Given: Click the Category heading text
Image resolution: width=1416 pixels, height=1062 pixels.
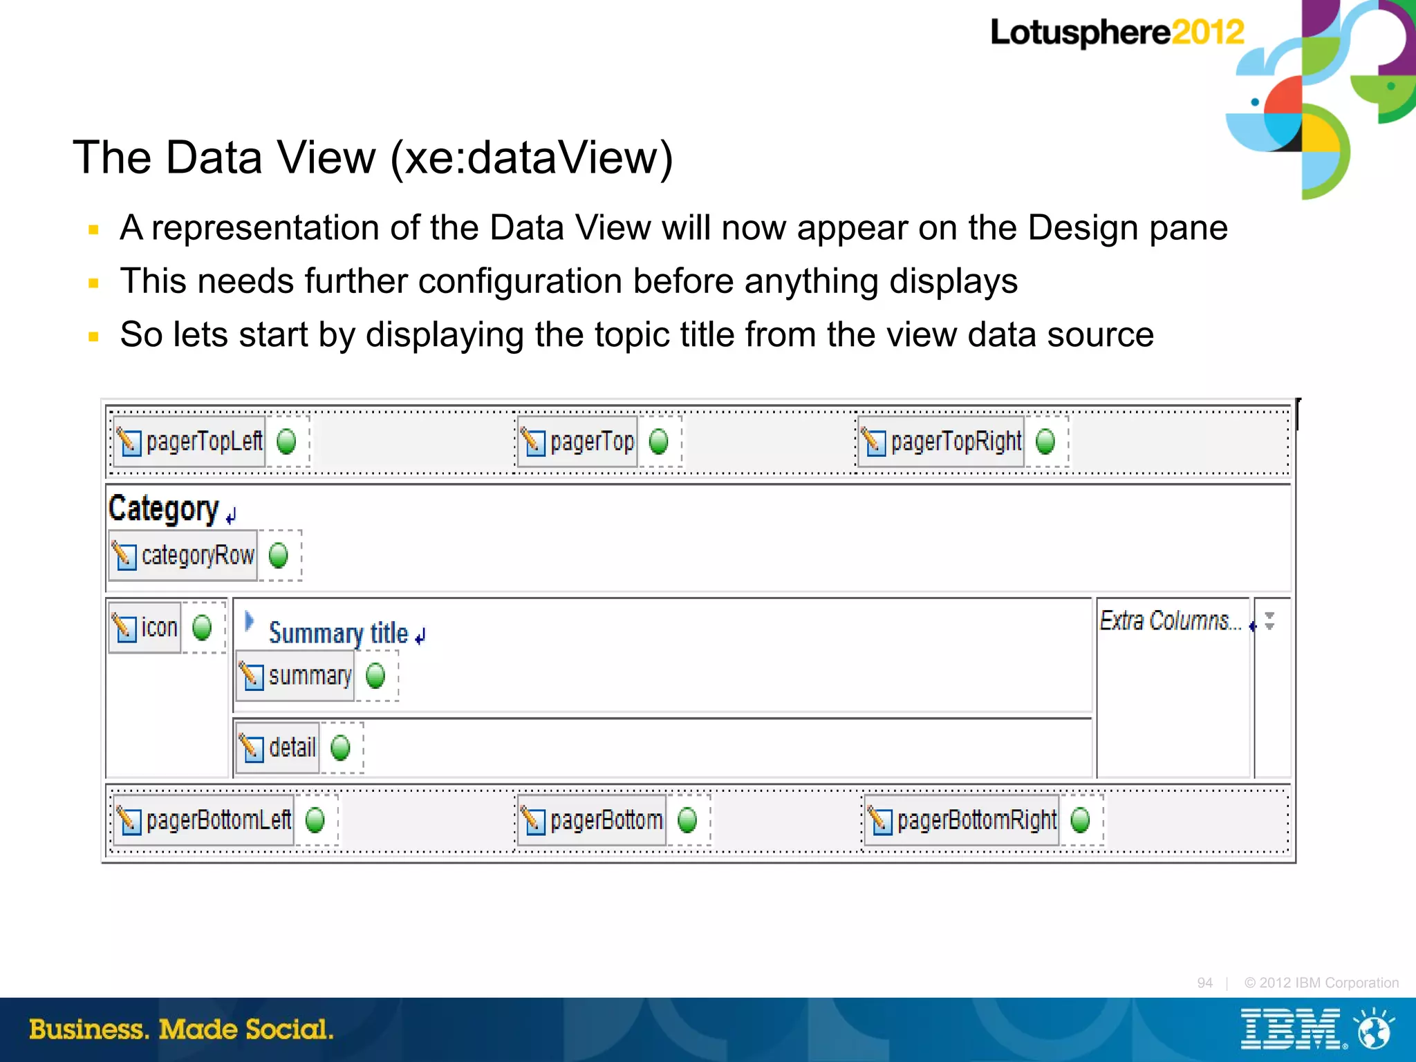Looking at the screenshot, I should click(164, 509).
